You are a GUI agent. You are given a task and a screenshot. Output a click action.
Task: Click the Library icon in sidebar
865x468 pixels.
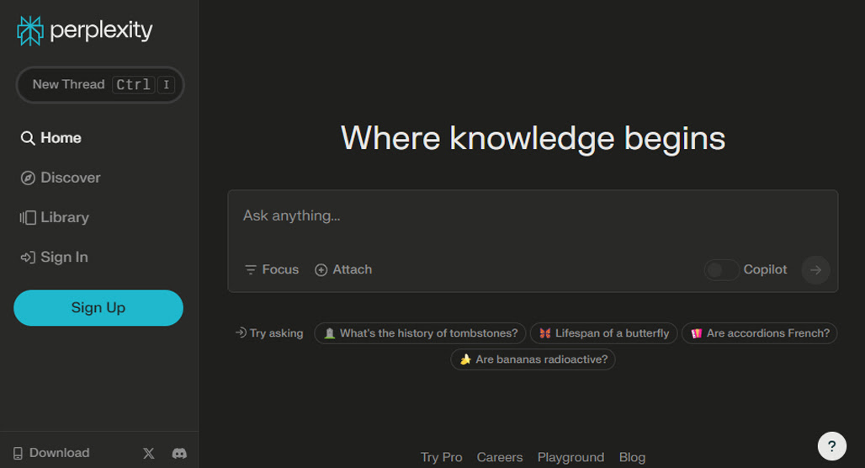[28, 217]
